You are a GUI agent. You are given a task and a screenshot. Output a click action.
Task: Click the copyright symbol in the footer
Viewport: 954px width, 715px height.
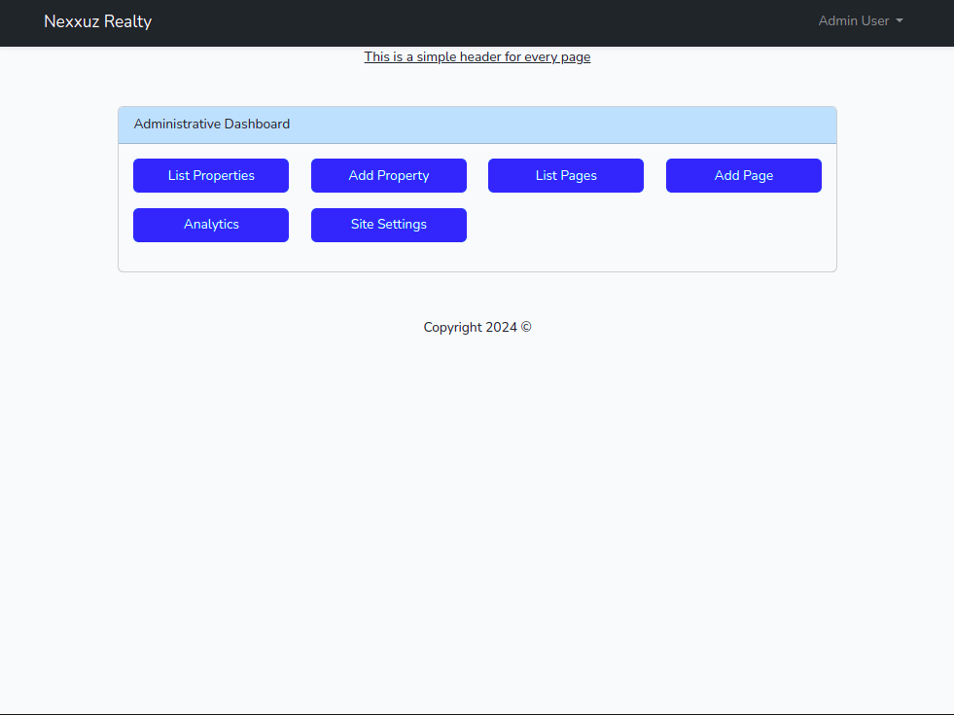coord(526,328)
